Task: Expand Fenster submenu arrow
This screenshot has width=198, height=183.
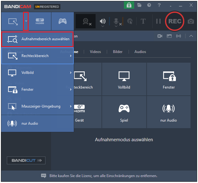Action: [x=71, y=89]
